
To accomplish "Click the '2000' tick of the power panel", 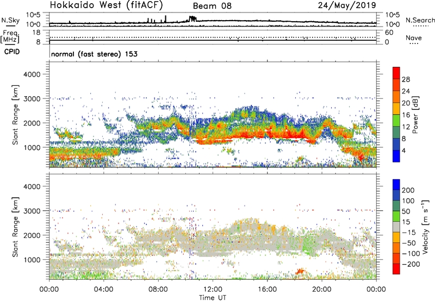I will (x=32, y=123).
